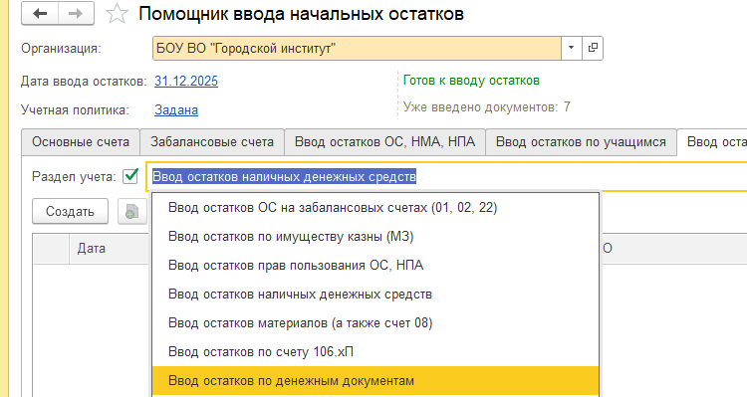Add page to favorites with star icon
The image size is (747, 397).
(x=117, y=14)
